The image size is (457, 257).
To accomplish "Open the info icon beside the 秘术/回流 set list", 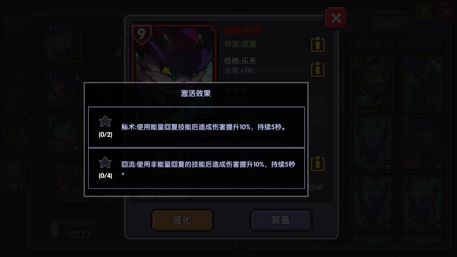I will click(x=318, y=163).
